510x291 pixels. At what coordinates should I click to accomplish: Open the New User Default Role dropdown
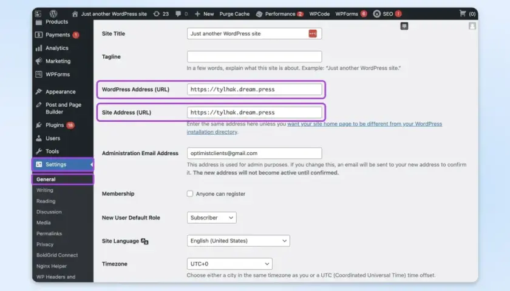tap(212, 218)
